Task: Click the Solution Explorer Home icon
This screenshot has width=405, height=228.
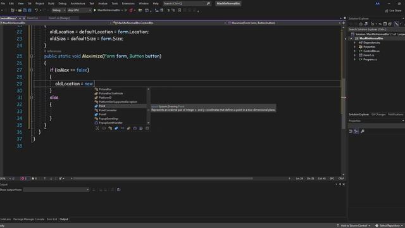Action: 361,24
